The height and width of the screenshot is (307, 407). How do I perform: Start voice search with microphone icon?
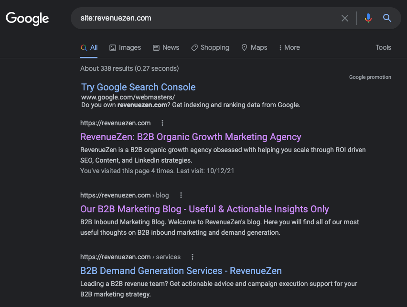[x=368, y=18]
